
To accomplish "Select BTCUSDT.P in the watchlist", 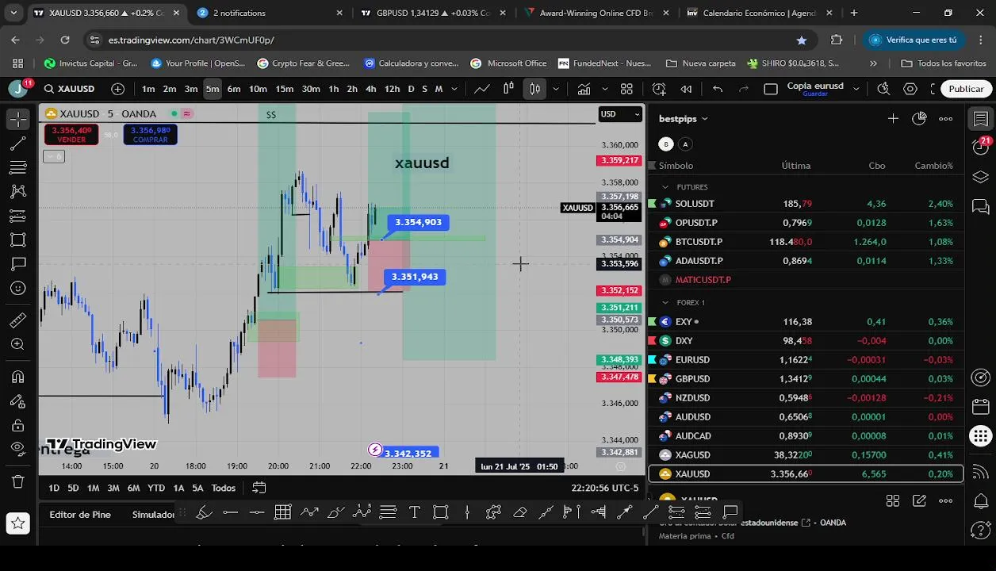I will (806, 242).
